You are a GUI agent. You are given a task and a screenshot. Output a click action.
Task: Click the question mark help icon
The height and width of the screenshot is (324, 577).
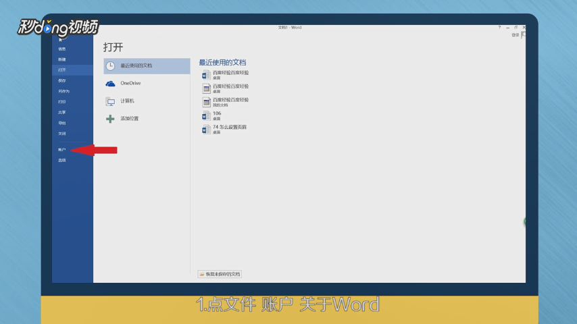(499, 28)
